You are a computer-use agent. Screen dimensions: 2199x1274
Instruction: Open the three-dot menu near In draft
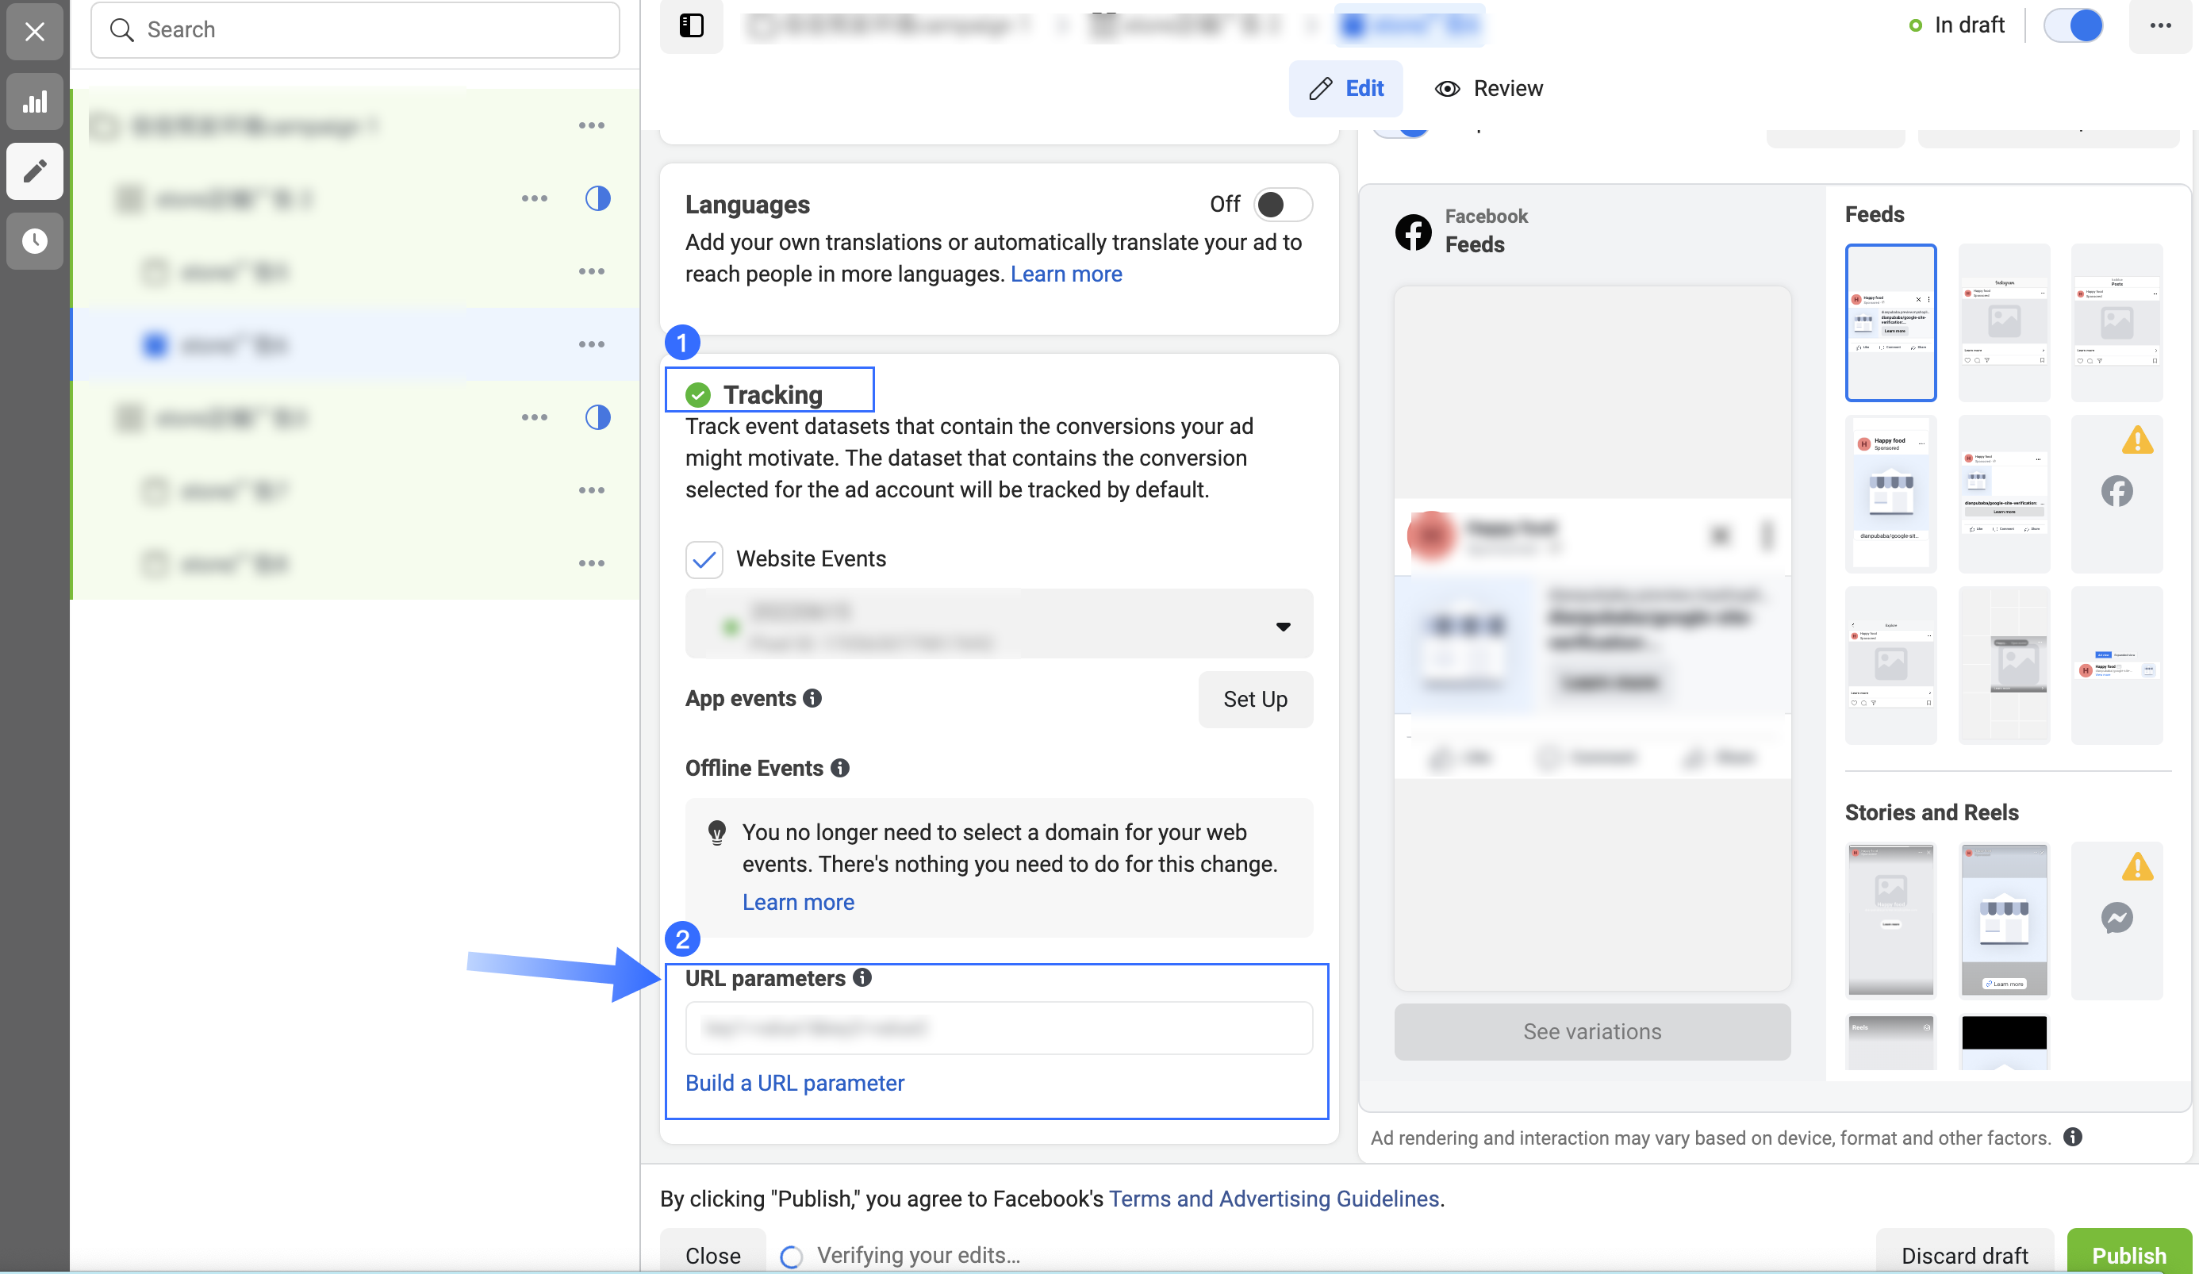point(2159,25)
